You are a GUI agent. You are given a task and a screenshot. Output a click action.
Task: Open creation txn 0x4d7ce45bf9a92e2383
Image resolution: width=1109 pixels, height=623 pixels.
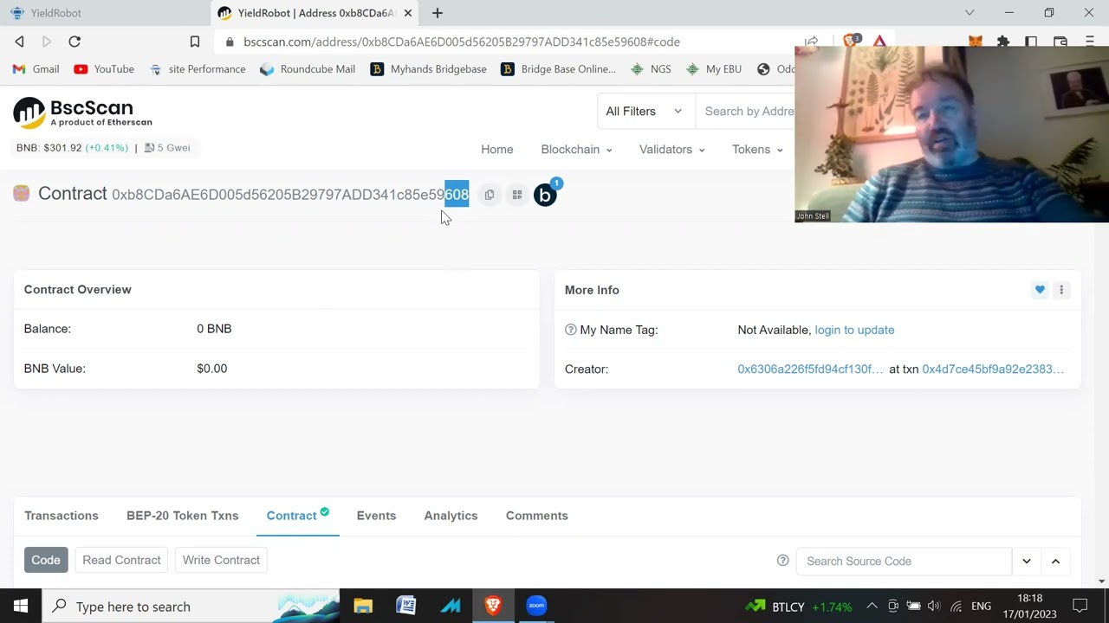pos(993,369)
